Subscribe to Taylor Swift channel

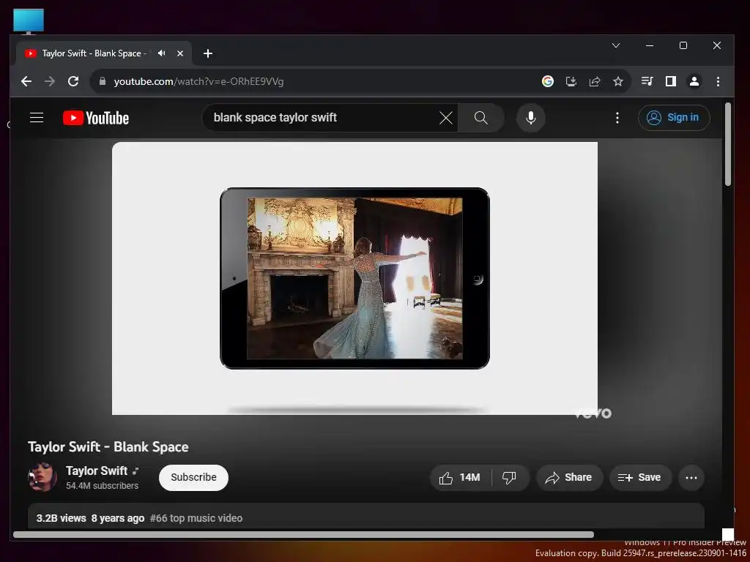193,477
